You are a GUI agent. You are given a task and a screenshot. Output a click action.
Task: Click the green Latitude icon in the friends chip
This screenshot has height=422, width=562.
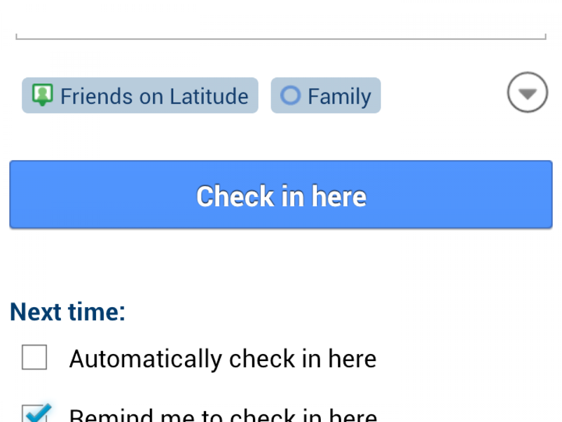[x=42, y=95]
